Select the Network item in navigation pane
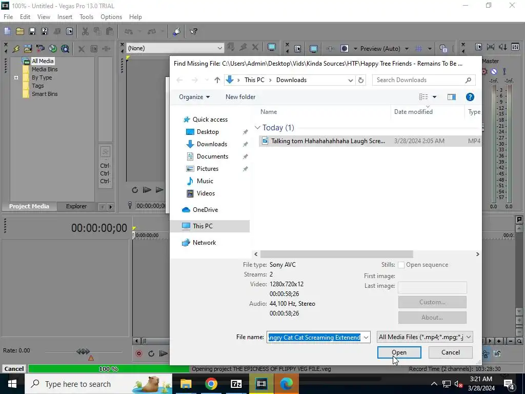This screenshot has width=525, height=394. 204,243
